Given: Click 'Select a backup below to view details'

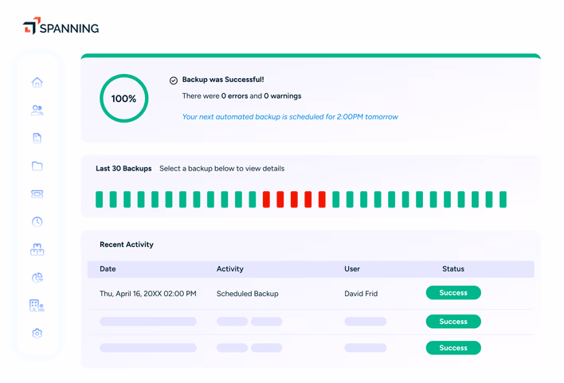Looking at the screenshot, I should (x=222, y=169).
